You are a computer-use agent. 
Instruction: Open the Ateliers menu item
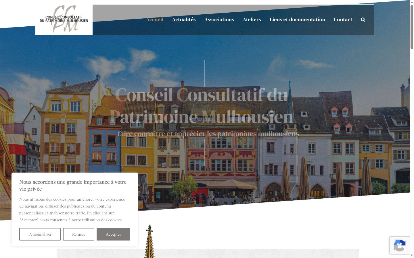tap(252, 19)
